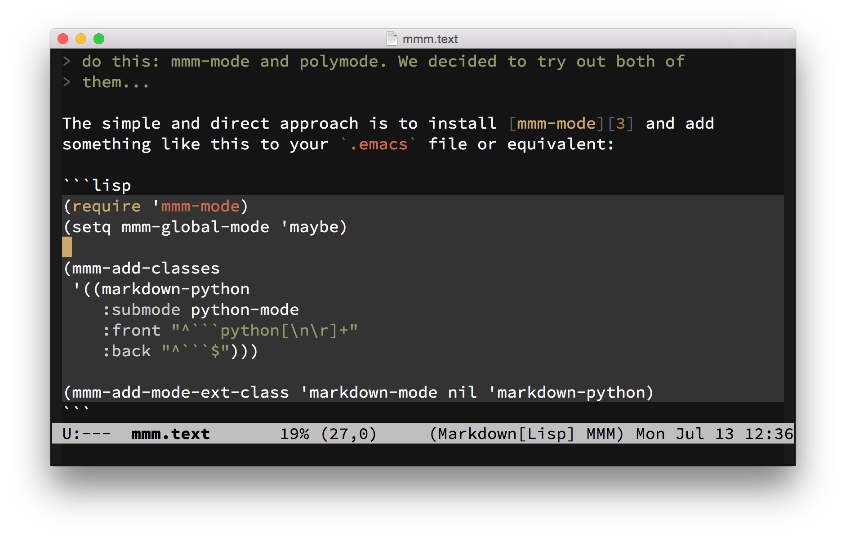
Task: Click the mmm.text window title text
Action: tap(430, 39)
